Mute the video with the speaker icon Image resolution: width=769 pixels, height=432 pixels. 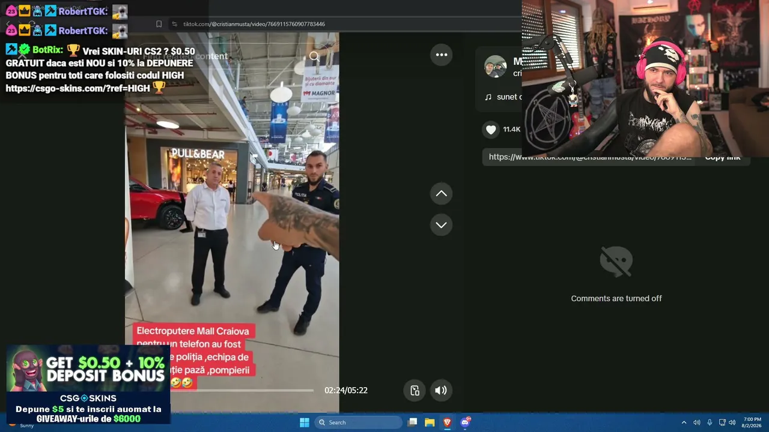(441, 390)
